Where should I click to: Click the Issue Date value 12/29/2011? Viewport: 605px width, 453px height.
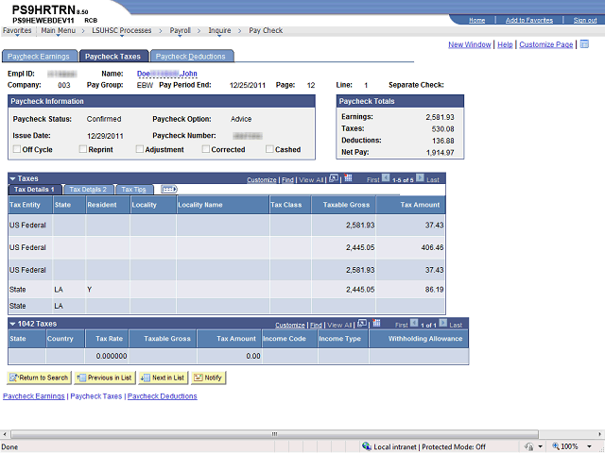point(105,136)
